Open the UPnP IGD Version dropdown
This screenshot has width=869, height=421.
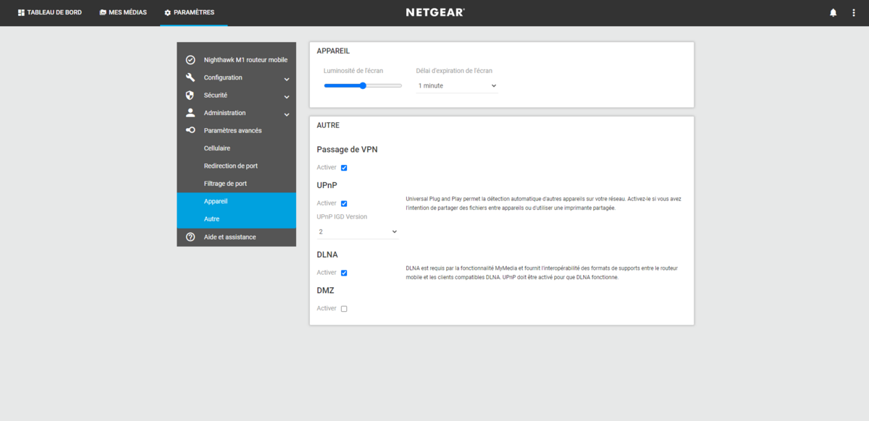pyautogui.click(x=358, y=231)
